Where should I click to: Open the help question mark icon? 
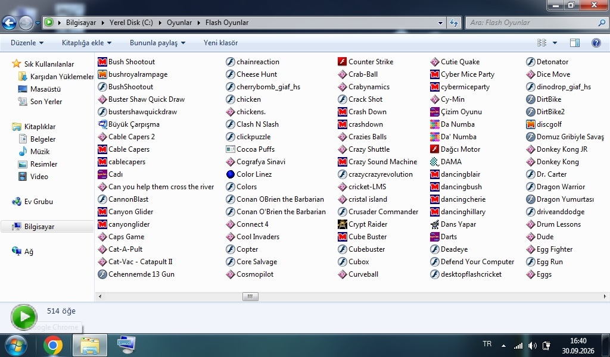tap(596, 43)
